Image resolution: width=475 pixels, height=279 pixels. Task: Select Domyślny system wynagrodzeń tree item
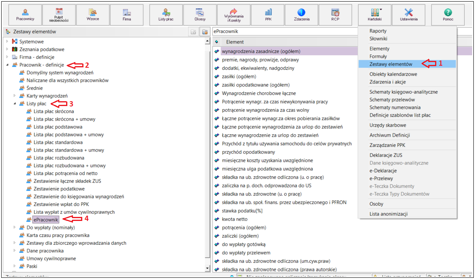(x=60, y=73)
